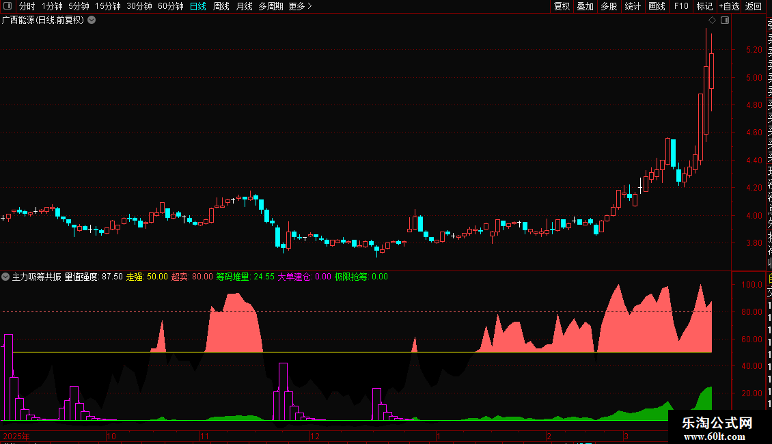Switch to 周线 weekly chart
The image size is (772, 444).
point(221,6)
